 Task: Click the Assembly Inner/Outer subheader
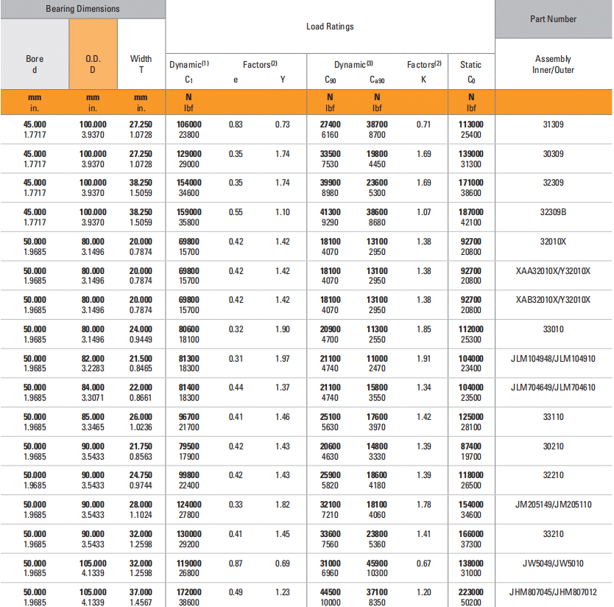553,64
